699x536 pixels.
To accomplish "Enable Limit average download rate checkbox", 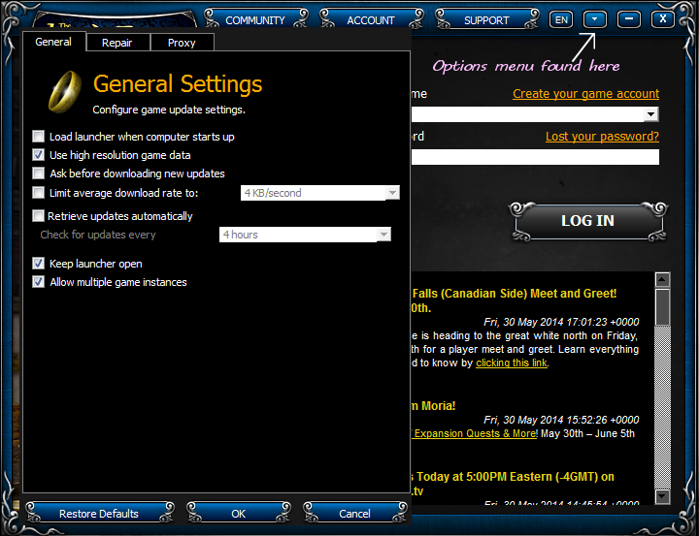I will (x=38, y=192).
